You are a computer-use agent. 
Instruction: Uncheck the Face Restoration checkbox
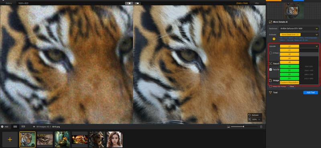tap(270, 70)
